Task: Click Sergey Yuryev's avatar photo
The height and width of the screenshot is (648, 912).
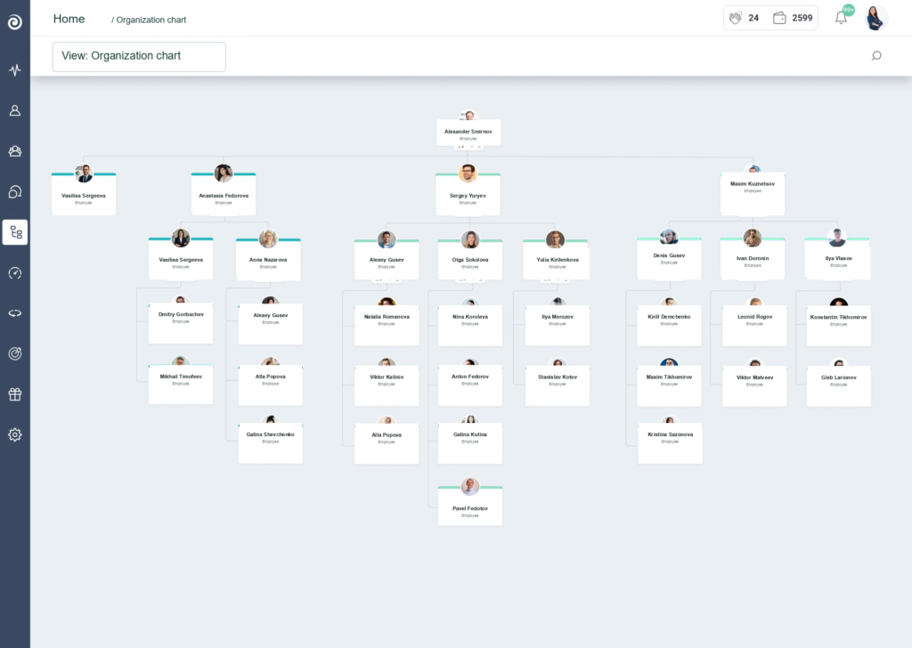Action: point(468,173)
